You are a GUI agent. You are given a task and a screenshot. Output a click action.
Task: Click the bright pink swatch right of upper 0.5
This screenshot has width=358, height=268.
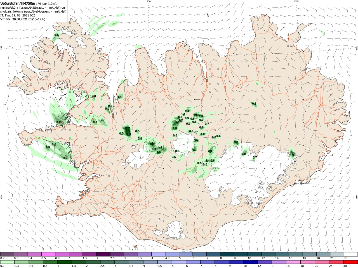[x=48, y=254]
